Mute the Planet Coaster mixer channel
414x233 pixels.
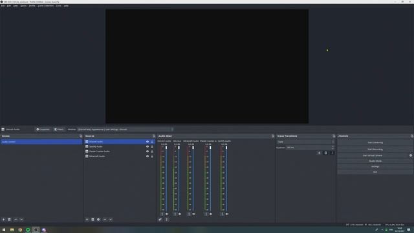click(211, 214)
